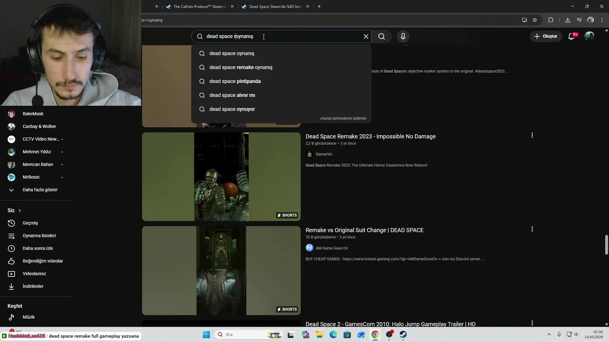Screen dimensions: 609x342
Task: Open options menu for Impossible No Damage video
Action: pos(532,135)
